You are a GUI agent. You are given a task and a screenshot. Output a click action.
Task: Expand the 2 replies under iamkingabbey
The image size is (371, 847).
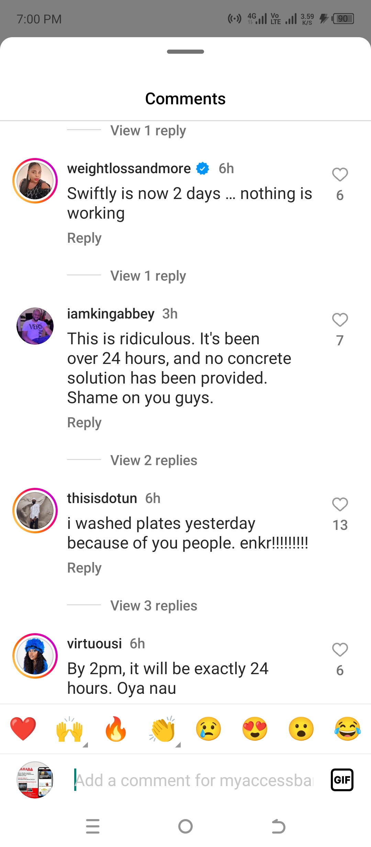click(154, 460)
